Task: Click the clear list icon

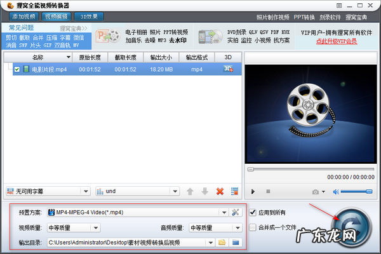Action: point(234,191)
